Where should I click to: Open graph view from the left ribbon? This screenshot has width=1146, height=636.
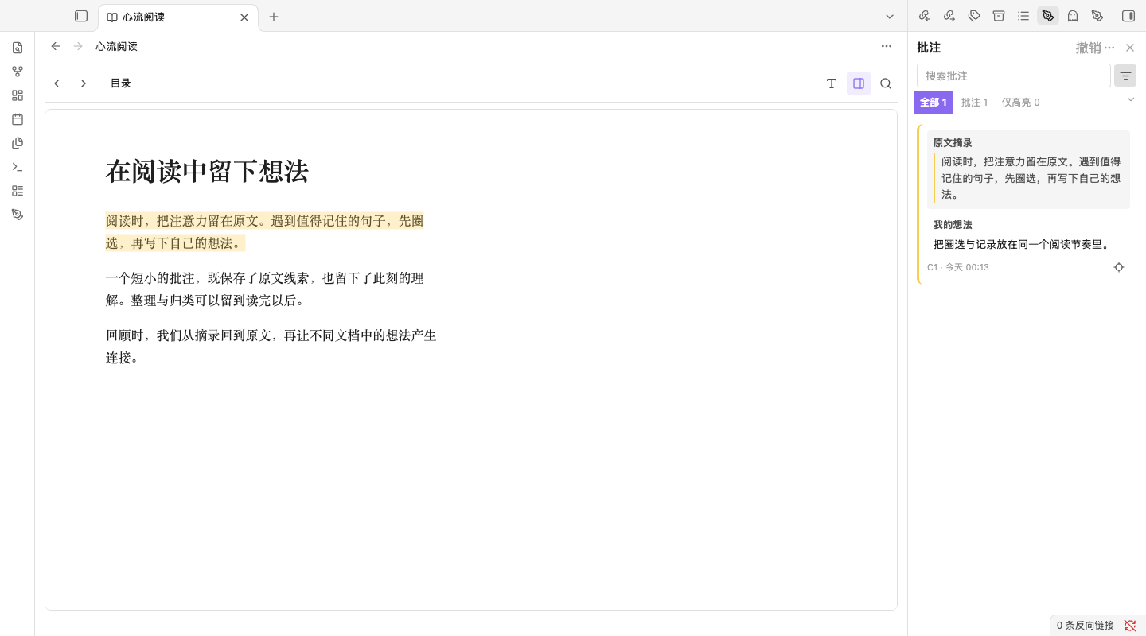tap(18, 72)
